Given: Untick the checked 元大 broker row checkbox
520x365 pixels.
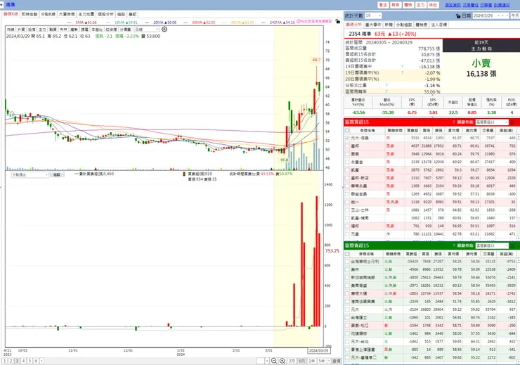Looking at the screenshot, I should (347, 138).
